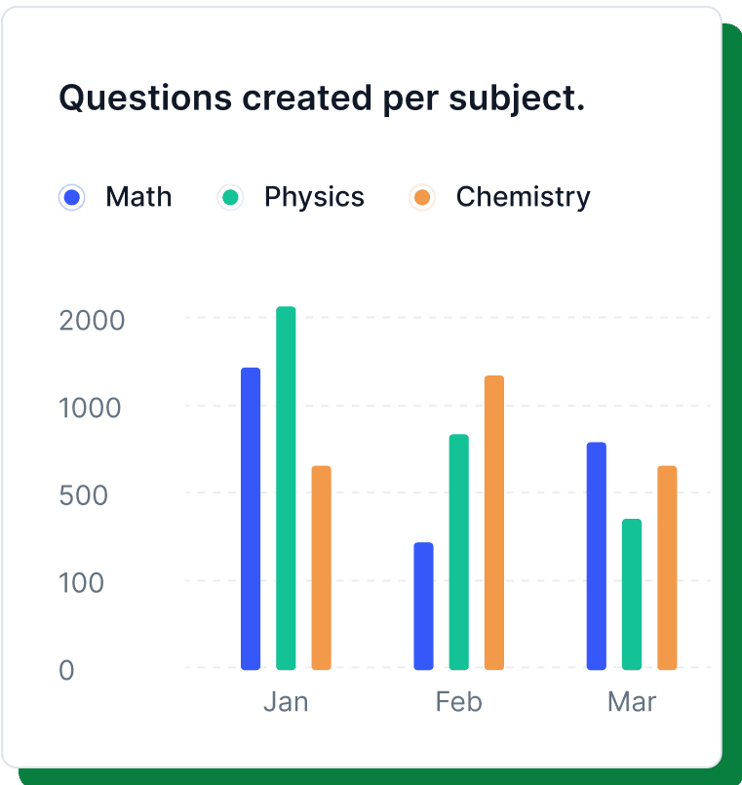Viewport: 742px width, 785px height.
Task: Select the blue Math bar for Jan
Action: point(251,519)
